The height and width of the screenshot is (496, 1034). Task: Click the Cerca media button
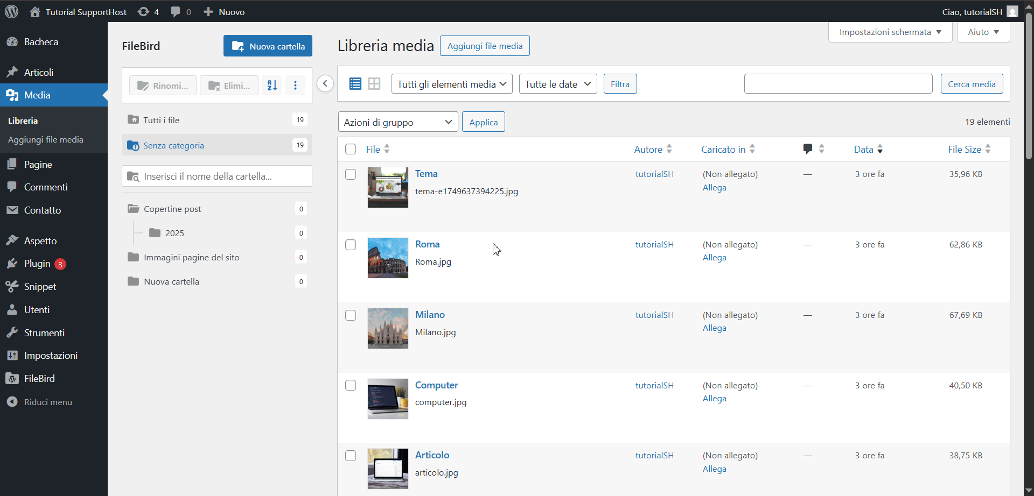coord(972,84)
